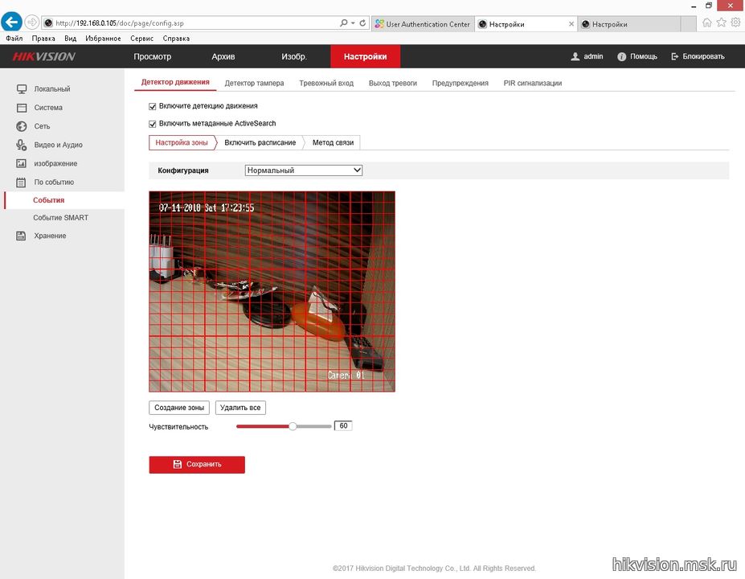Image resolution: width=745 pixels, height=579 pixels.
Task: Open Сеть in the sidebar
Action: point(42,126)
